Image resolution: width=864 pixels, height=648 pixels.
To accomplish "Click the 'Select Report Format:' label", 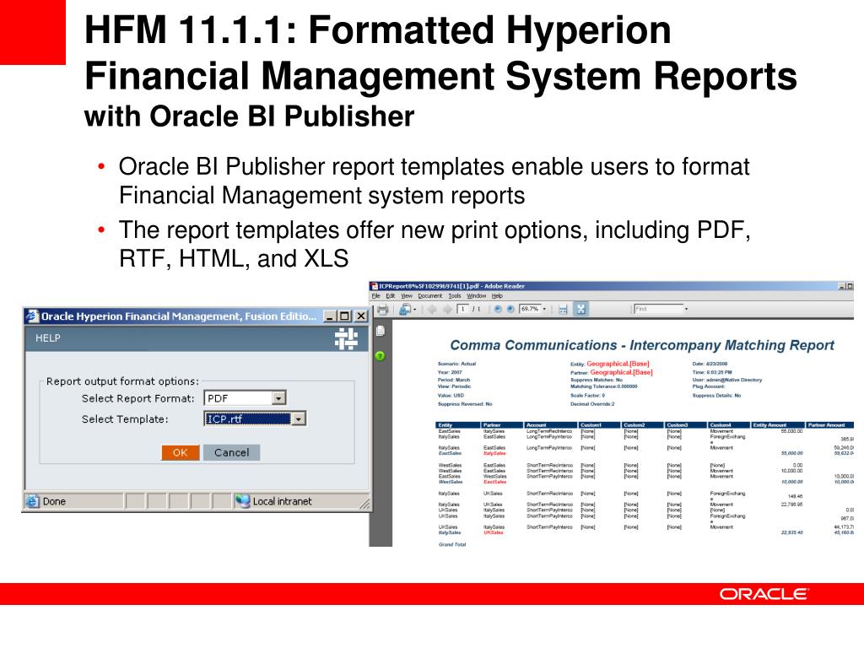I will [x=138, y=398].
